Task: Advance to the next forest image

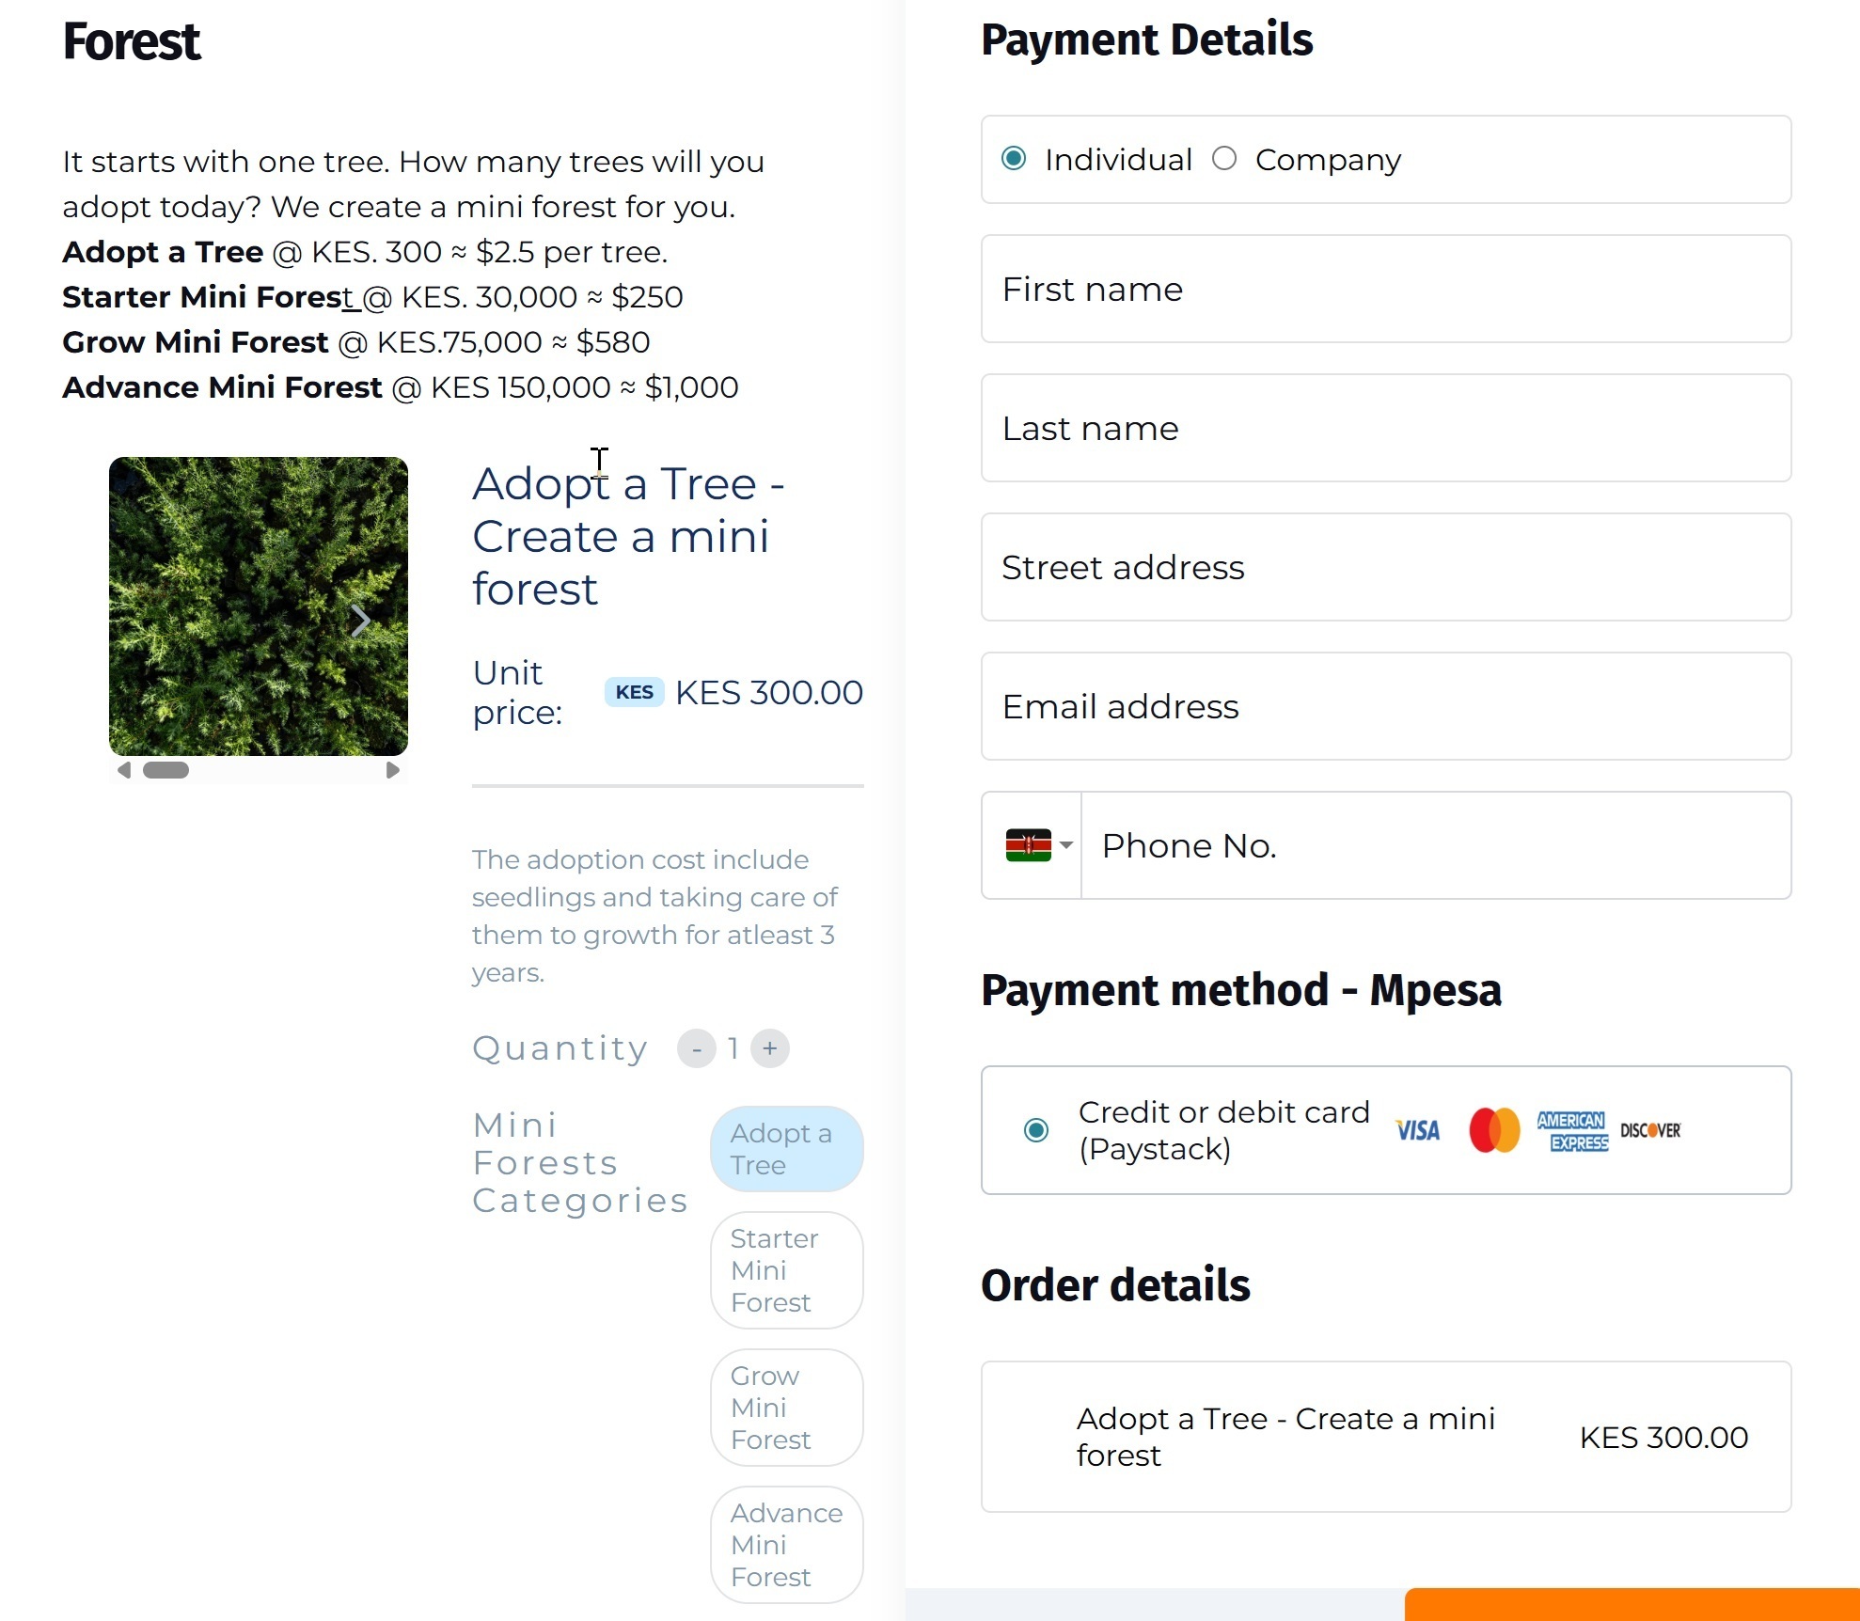Action: [x=361, y=621]
